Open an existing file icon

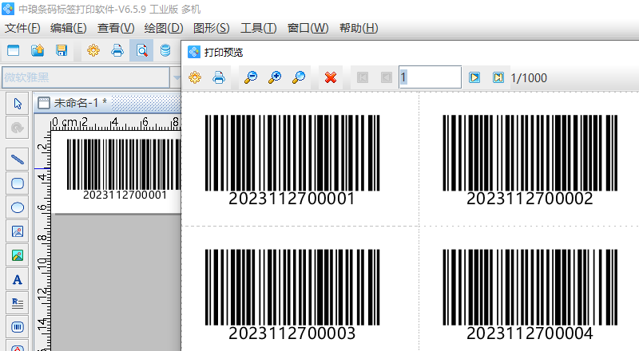click(38, 50)
